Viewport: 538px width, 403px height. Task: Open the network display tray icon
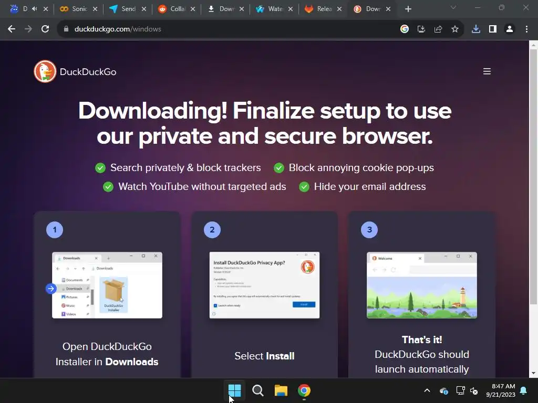point(460,390)
